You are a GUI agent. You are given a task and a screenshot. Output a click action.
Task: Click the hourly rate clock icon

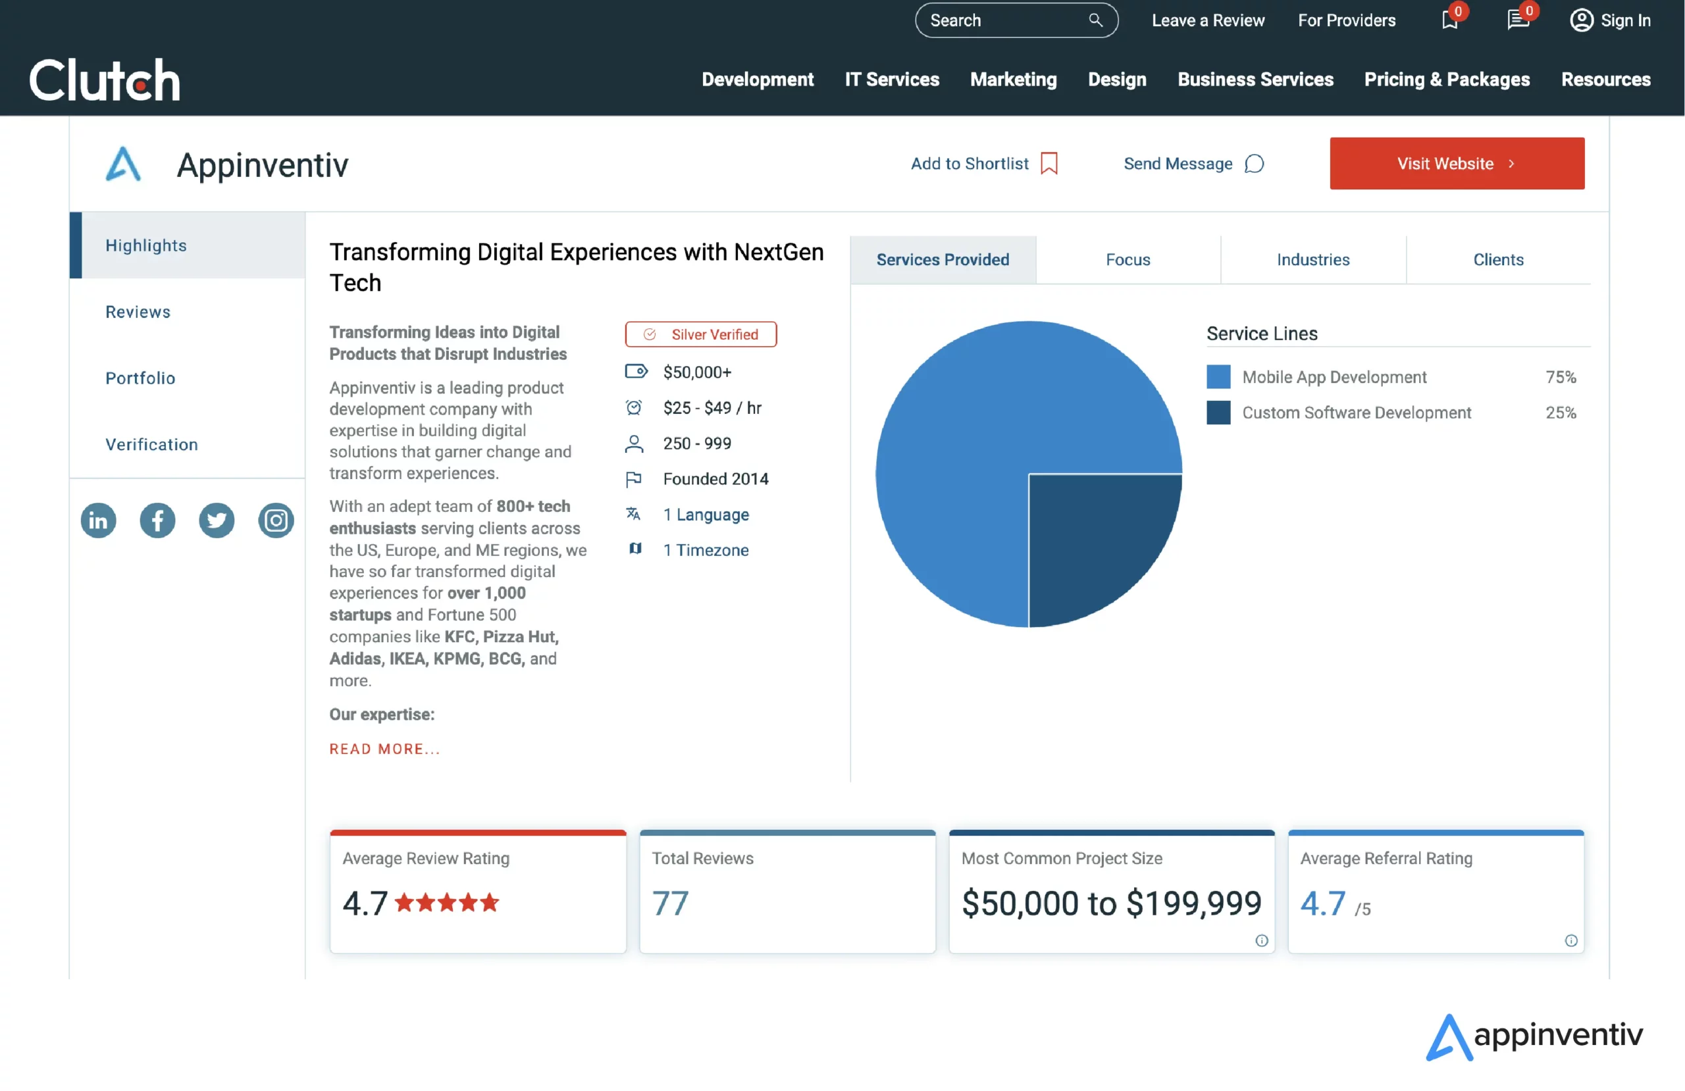point(634,407)
